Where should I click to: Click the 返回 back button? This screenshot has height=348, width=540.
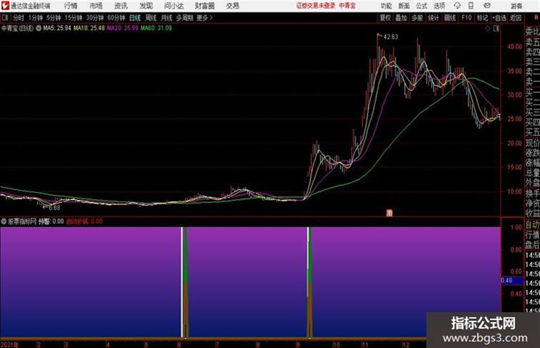pyautogui.click(x=515, y=18)
